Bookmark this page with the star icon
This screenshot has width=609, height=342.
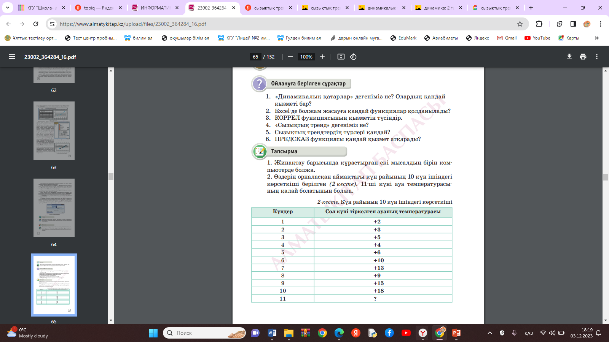(x=520, y=24)
